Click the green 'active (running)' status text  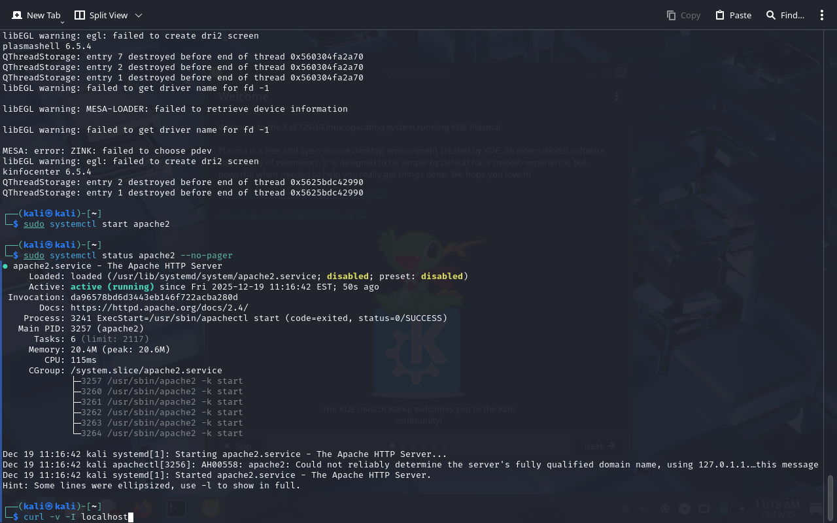(112, 287)
